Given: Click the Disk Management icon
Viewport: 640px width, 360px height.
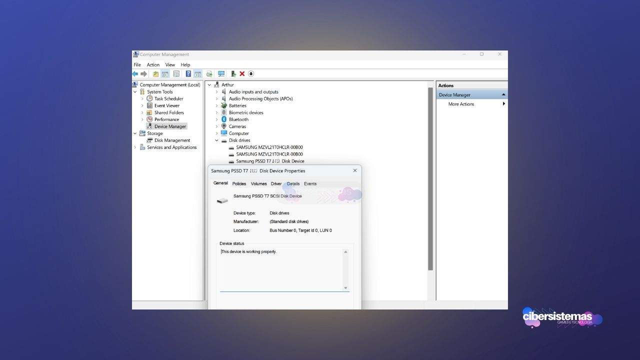Looking at the screenshot, I should tap(149, 140).
